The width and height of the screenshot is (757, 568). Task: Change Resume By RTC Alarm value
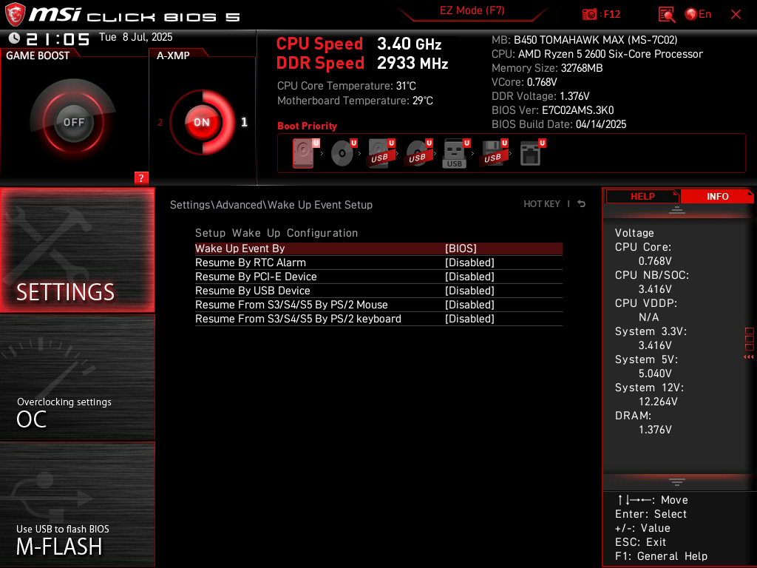[x=469, y=263]
